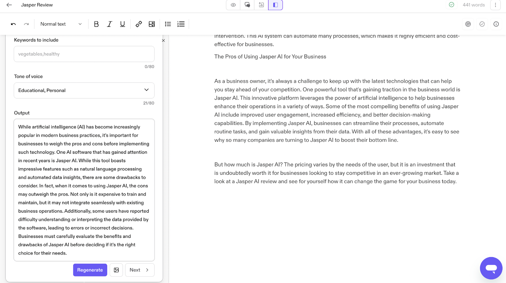Click heading The Pros of Using Jasper AI
This screenshot has height=283, width=506.
click(270, 57)
